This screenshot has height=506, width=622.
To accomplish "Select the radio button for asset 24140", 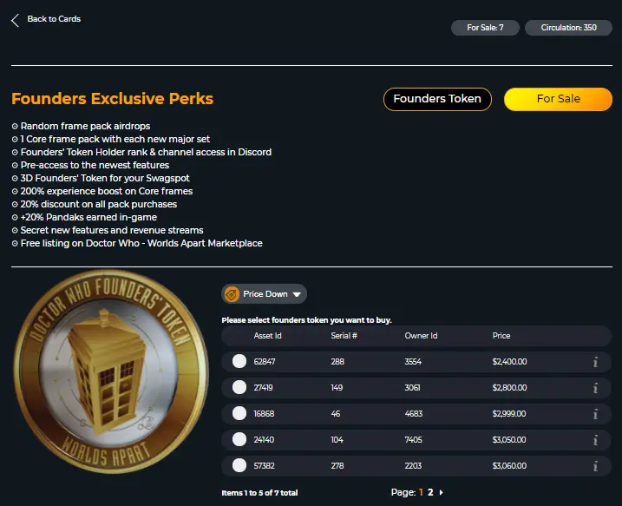I will (239, 439).
